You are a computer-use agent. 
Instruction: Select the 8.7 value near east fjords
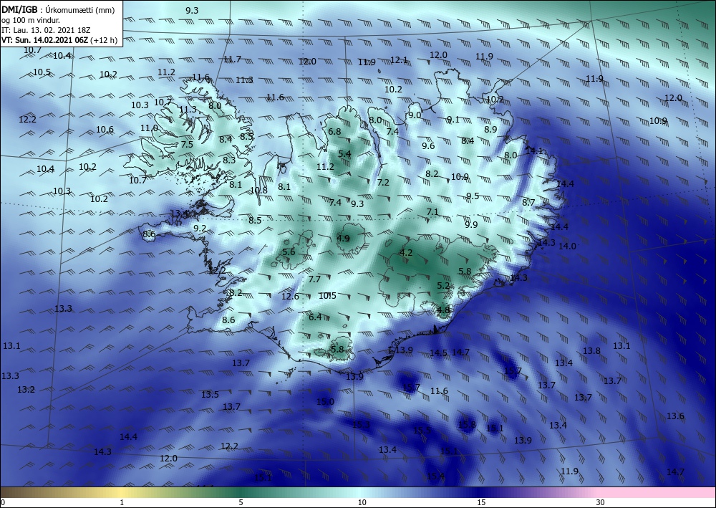(x=528, y=202)
